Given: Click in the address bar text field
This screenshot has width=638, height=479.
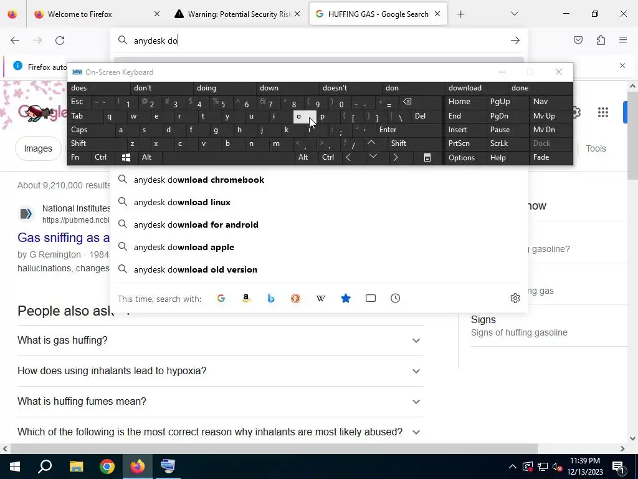Looking at the screenshot, I should pyautogui.click(x=319, y=41).
